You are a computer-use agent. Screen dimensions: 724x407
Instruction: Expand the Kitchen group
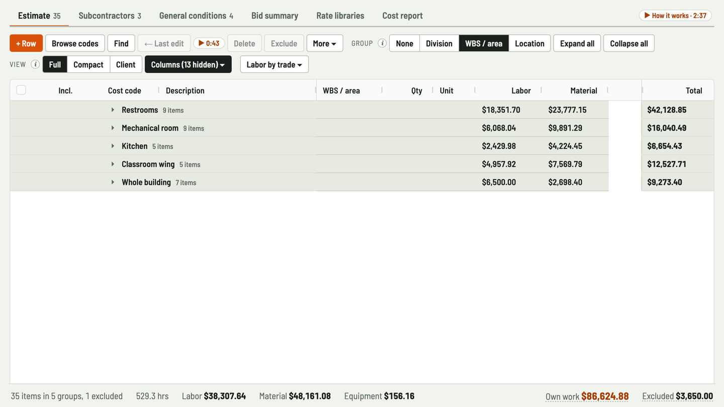point(113,146)
